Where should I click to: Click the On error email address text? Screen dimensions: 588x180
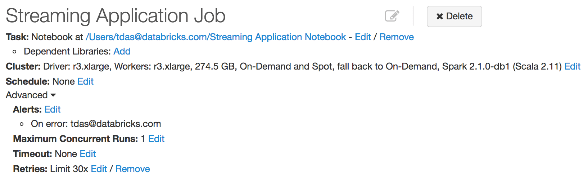[x=116, y=124]
